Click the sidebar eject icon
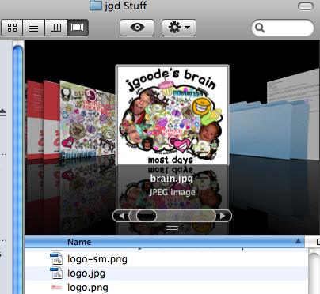Viewport: 320px width, 294px height. [3, 113]
